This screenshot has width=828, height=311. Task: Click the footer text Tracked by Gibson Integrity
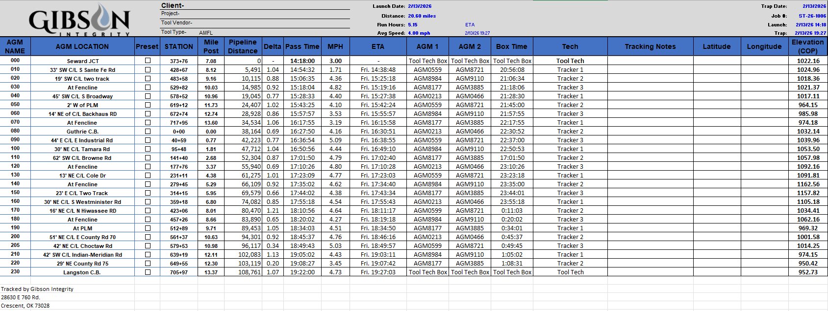(37, 289)
